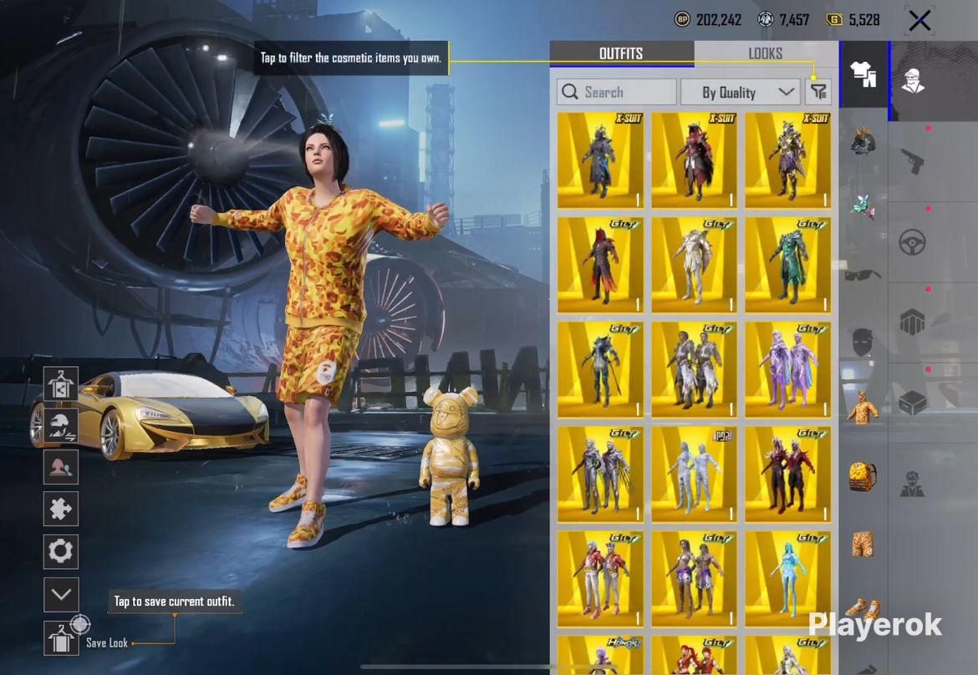Image resolution: width=978 pixels, height=675 pixels.
Task: Select the red X-Suit outfit
Action: point(694,160)
